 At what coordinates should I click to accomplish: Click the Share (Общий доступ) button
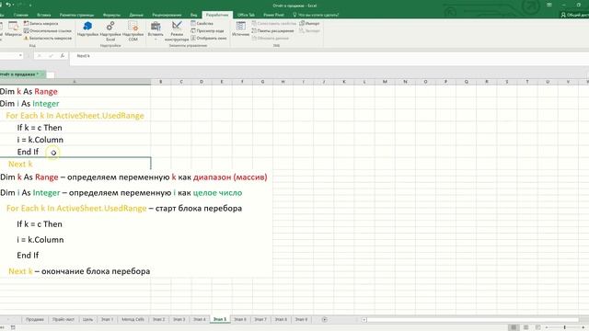574,15
